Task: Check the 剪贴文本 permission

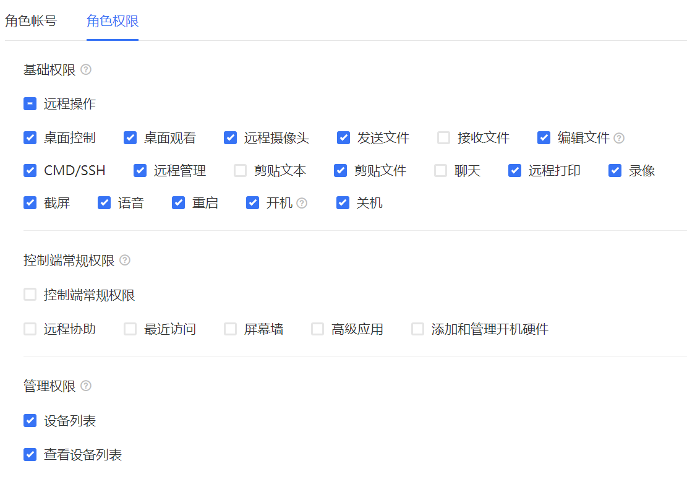Action: (240, 170)
